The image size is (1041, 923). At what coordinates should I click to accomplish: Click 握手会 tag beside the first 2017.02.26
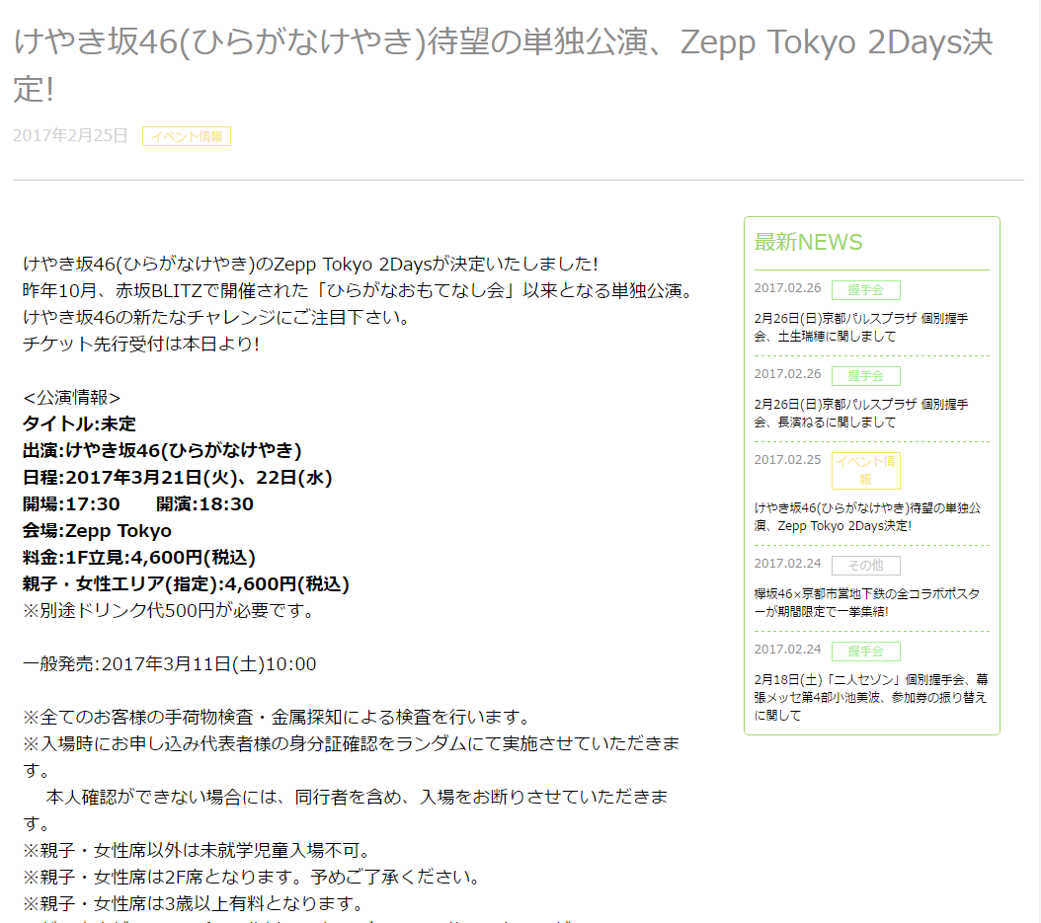click(866, 290)
